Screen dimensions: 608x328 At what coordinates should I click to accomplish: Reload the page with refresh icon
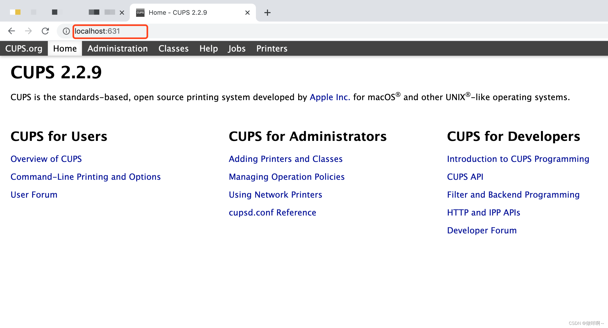click(45, 31)
